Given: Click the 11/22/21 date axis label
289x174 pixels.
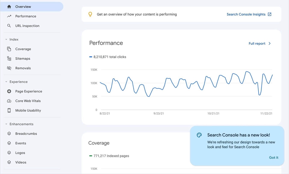Looking at the screenshot, I should pyautogui.click(x=266, y=114).
